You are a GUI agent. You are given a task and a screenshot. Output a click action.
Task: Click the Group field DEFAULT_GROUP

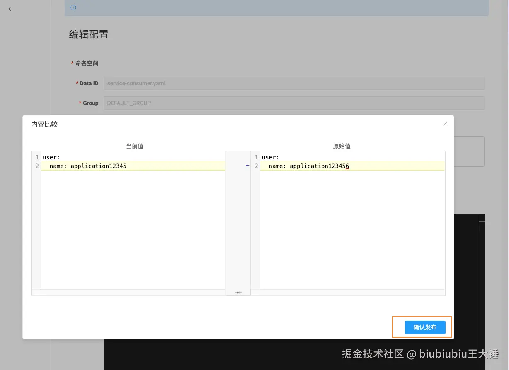tap(294, 103)
